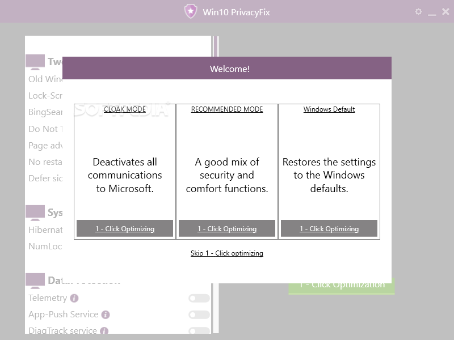Click the CLOAK MODE heading
This screenshot has height=340, width=454.
click(125, 109)
